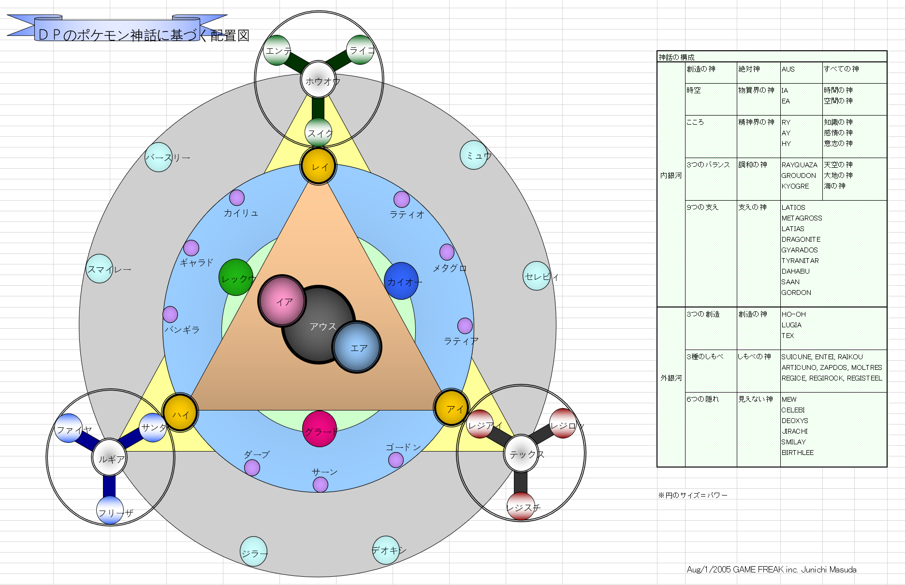
Task: Click the purple dot above バンギラ
Action: 170,314
